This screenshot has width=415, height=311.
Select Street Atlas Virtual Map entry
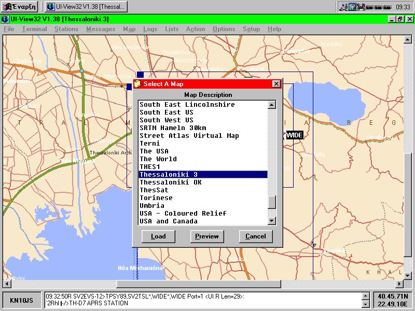203,136
